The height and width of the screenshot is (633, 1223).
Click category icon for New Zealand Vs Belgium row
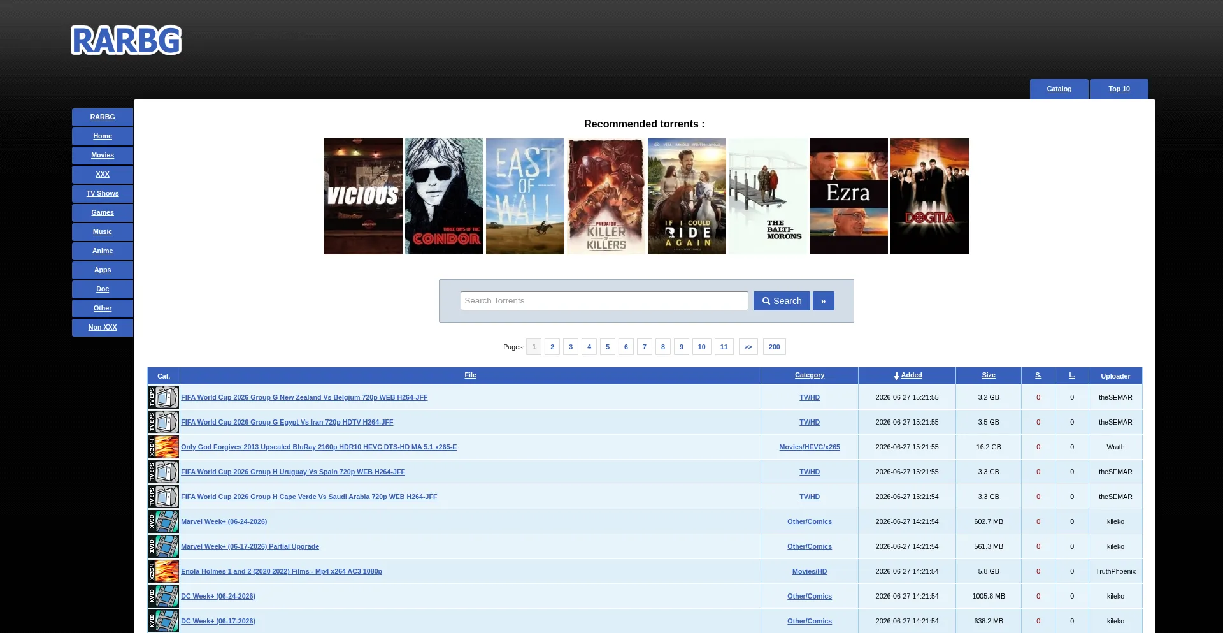tap(164, 397)
